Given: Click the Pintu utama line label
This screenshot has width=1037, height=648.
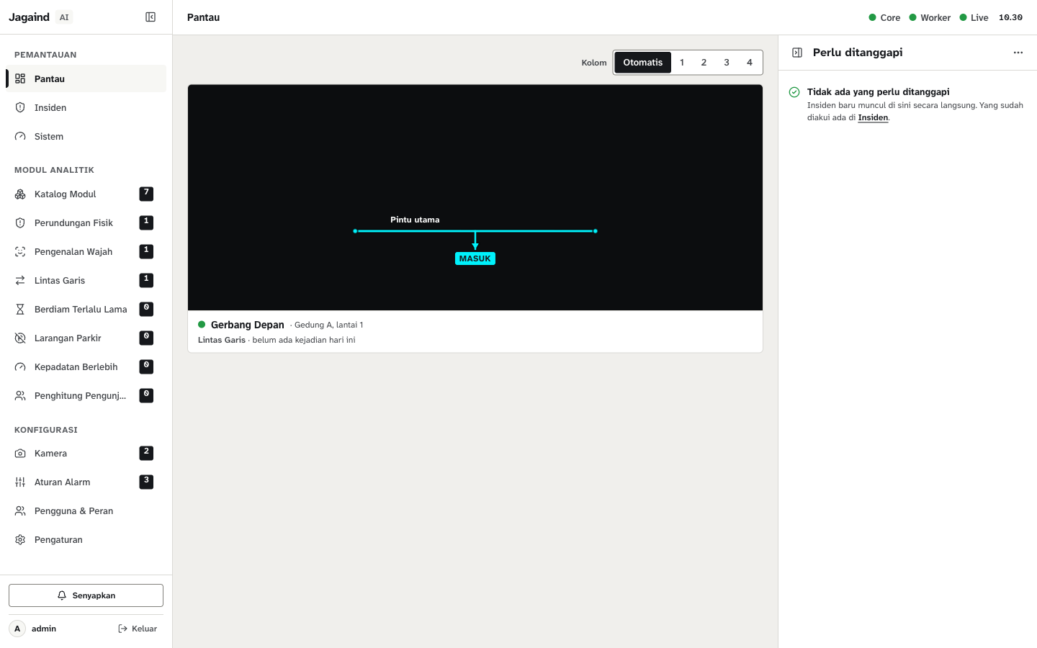Looking at the screenshot, I should [x=415, y=220].
